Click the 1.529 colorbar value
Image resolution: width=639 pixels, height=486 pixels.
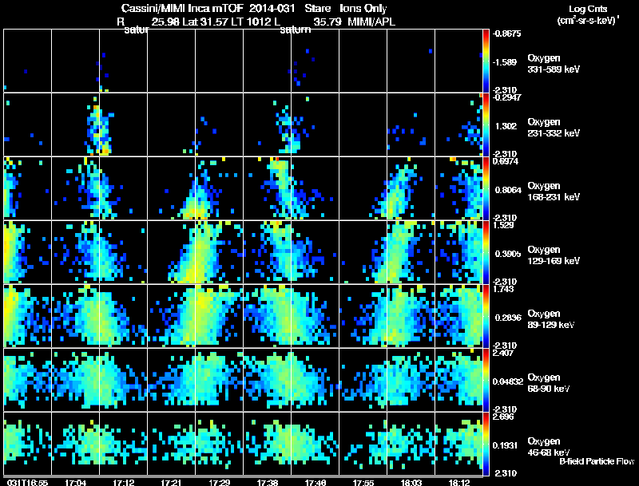(503, 225)
